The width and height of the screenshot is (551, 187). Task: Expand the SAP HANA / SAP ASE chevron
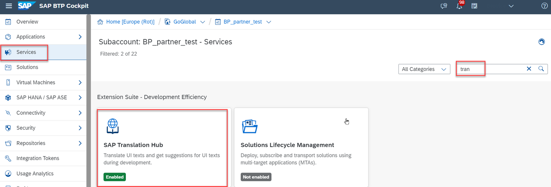(x=80, y=98)
